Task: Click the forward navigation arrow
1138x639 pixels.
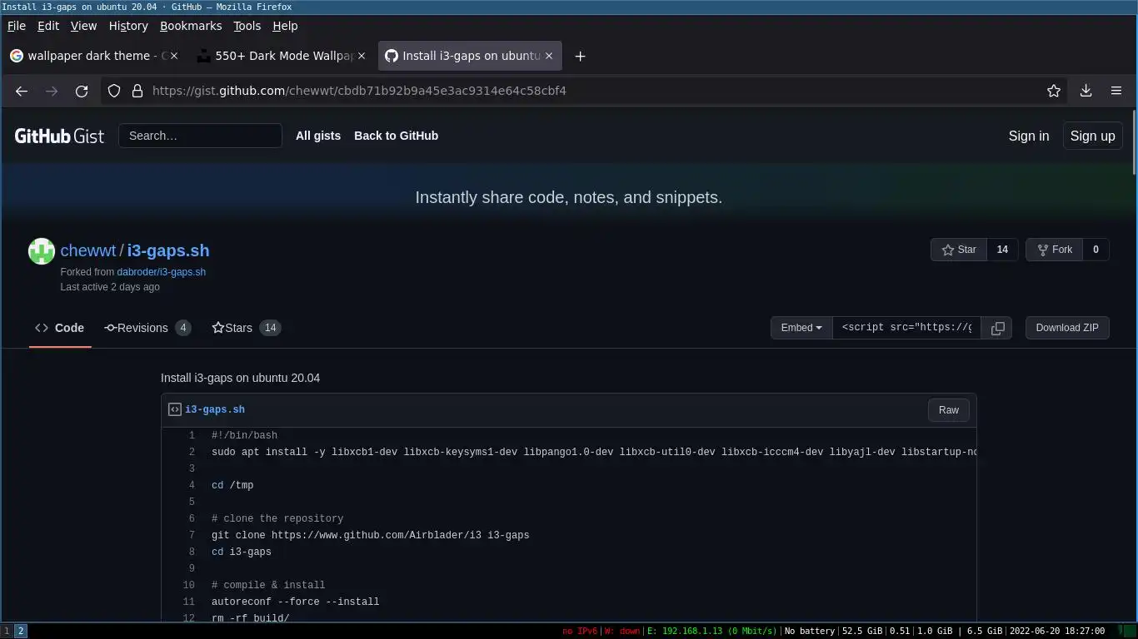Action: click(52, 91)
